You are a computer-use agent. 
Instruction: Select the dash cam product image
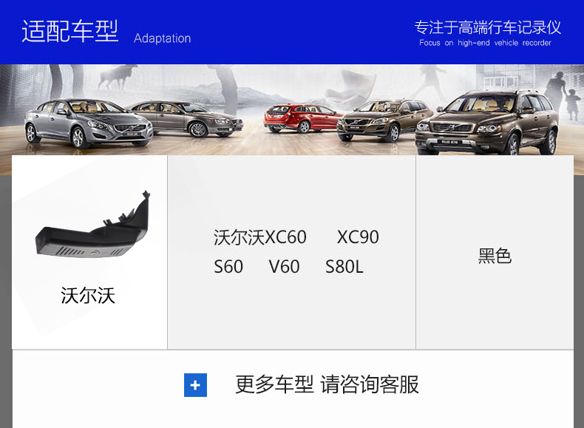[x=92, y=224]
